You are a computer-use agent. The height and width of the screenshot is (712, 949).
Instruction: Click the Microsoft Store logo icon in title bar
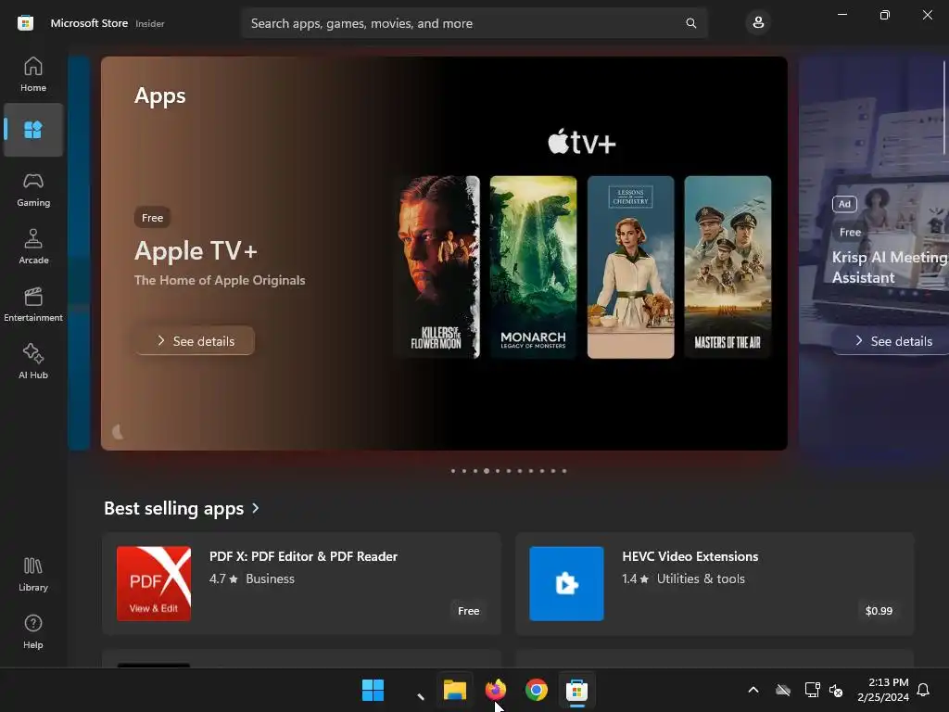25,23
